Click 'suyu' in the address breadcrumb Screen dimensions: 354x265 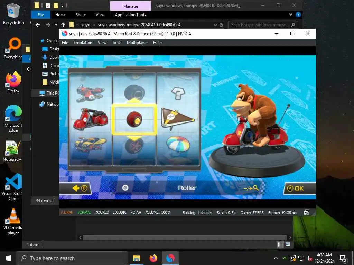point(86,25)
